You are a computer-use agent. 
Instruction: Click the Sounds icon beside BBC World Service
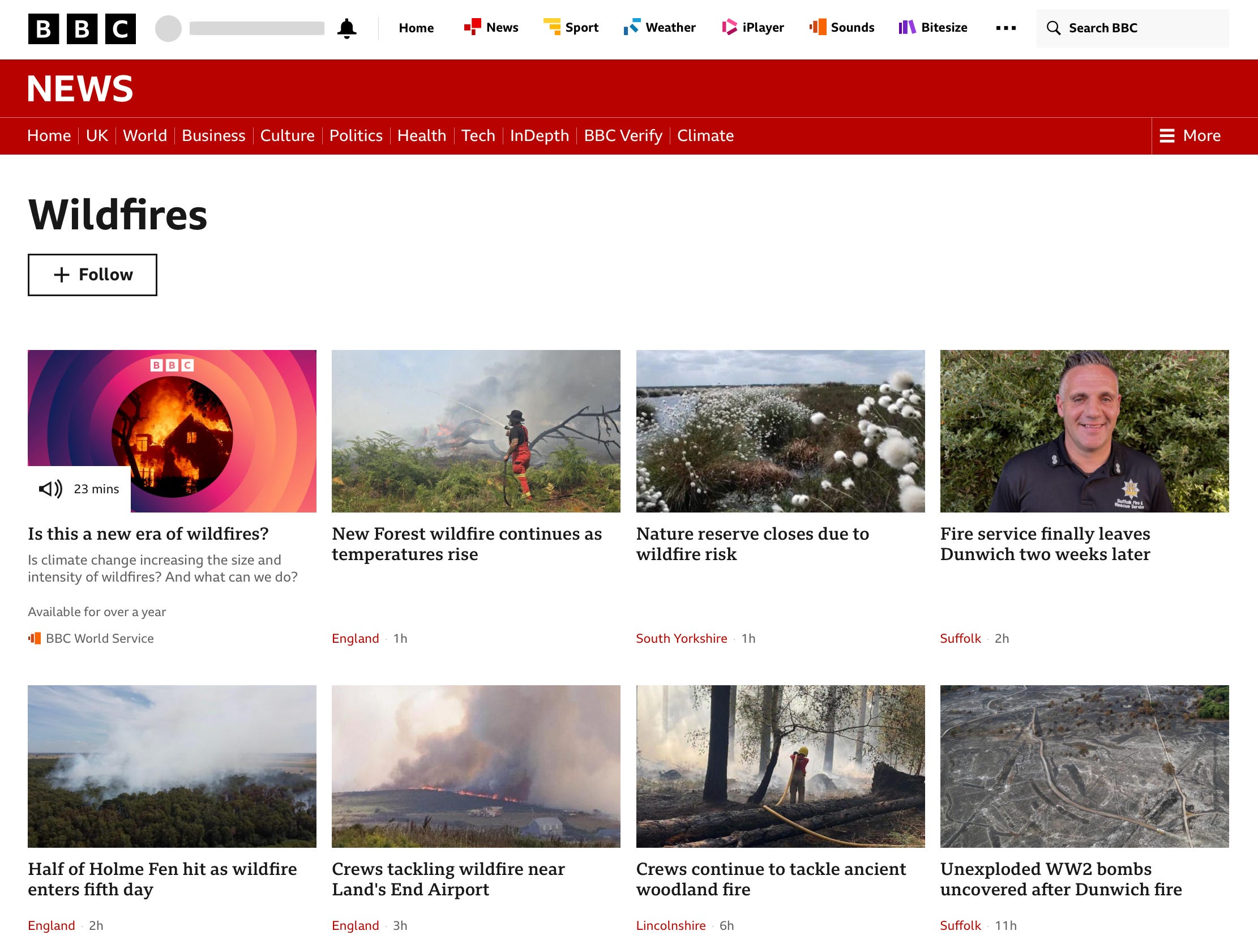pyautogui.click(x=34, y=638)
